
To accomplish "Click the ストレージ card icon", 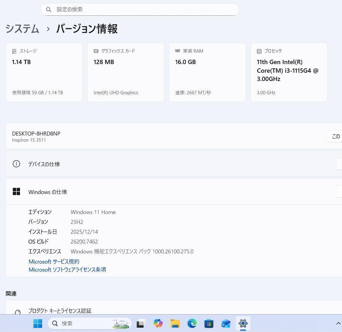I will (14, 51).
